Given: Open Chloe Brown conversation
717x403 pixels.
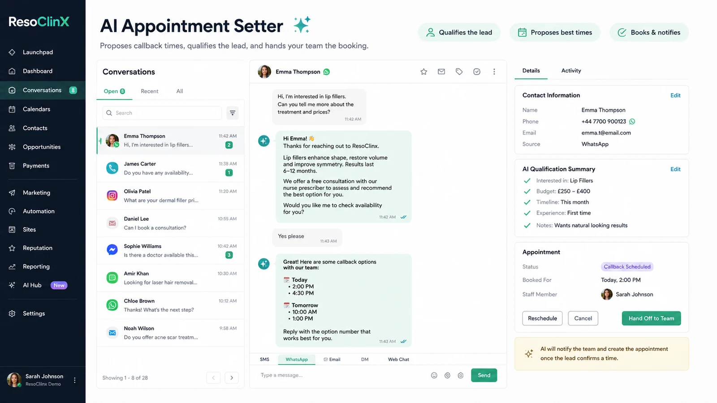Looking at the screenshot, I should point(171,305).
